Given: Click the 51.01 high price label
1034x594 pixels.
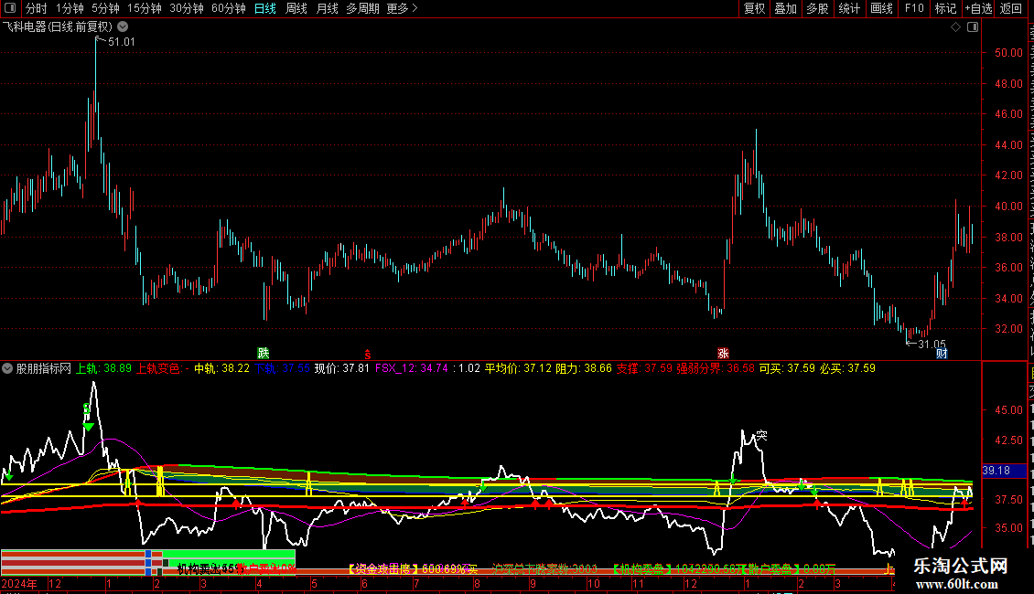Looking at the screenshot, I should click(x=122, y=41).
